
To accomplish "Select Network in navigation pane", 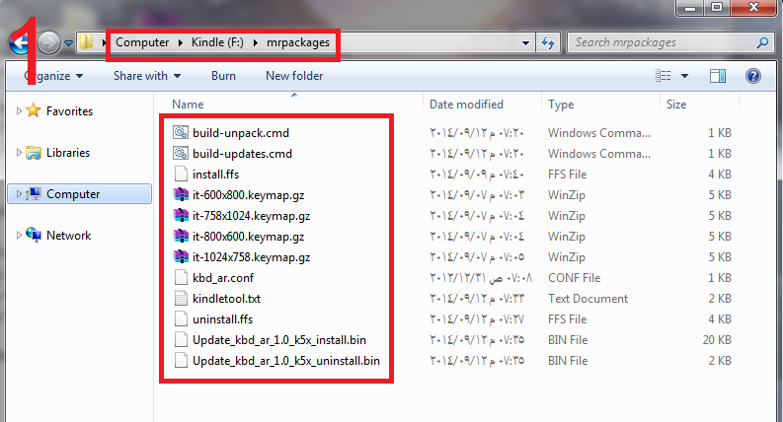I will click(68, 235).
